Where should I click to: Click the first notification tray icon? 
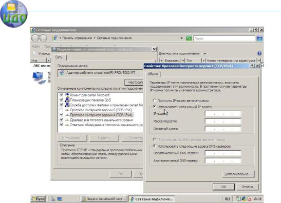pyautogui.click(x=238, y=199)
